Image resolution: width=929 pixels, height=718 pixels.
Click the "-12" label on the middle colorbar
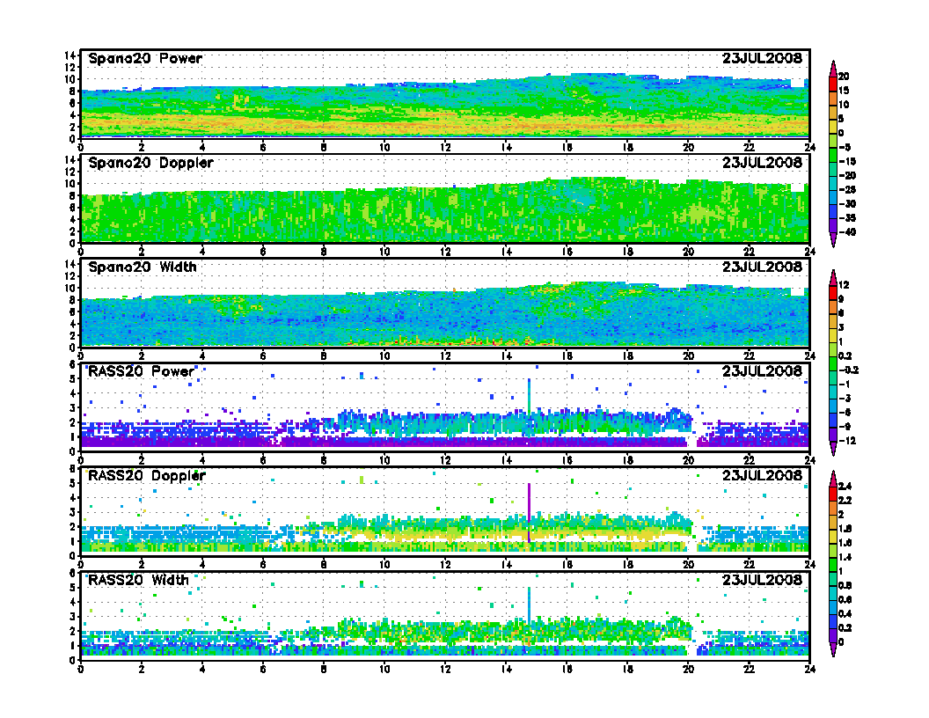pos(847,441)
